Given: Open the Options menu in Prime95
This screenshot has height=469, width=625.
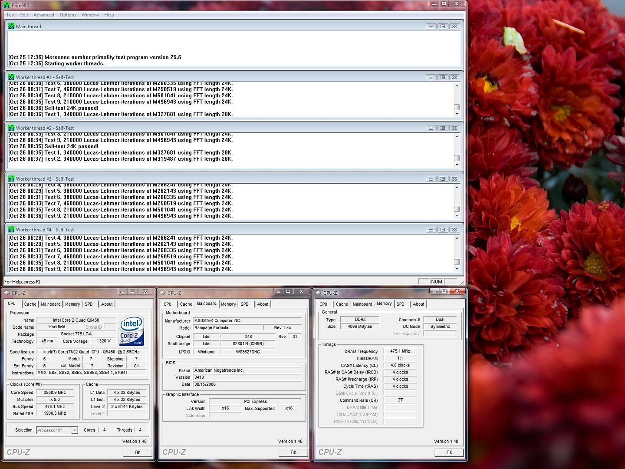Looking at the screenshot, I should coord(68,15).
